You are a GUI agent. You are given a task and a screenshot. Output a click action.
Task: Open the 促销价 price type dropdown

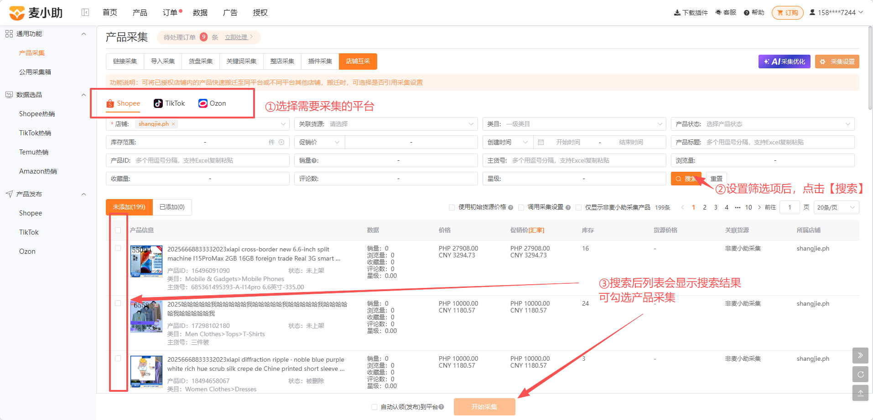tap(319, 142)
